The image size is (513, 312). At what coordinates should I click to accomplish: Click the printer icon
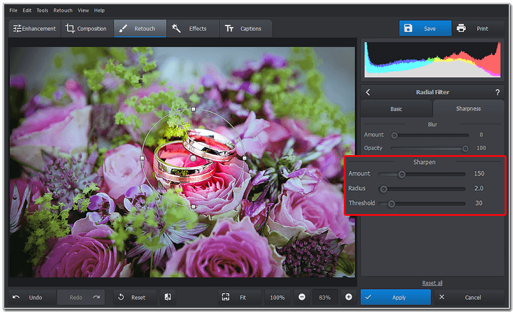461,28
